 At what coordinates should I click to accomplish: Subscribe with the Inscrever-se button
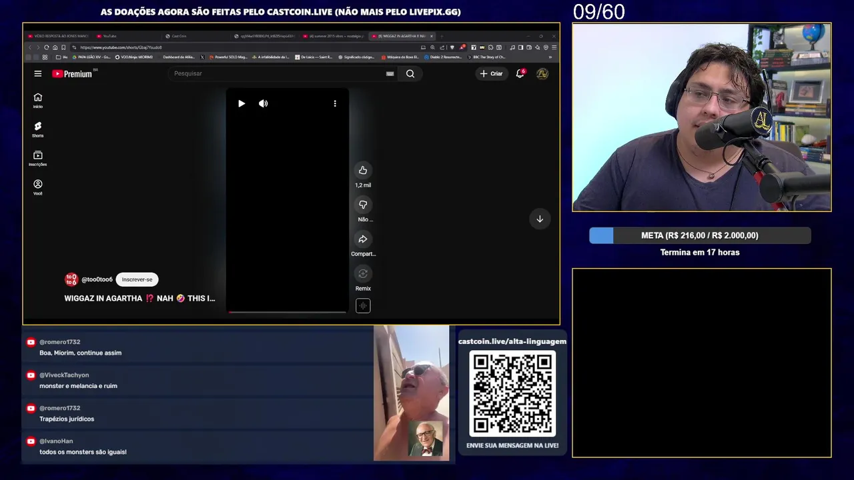(137, 279)
